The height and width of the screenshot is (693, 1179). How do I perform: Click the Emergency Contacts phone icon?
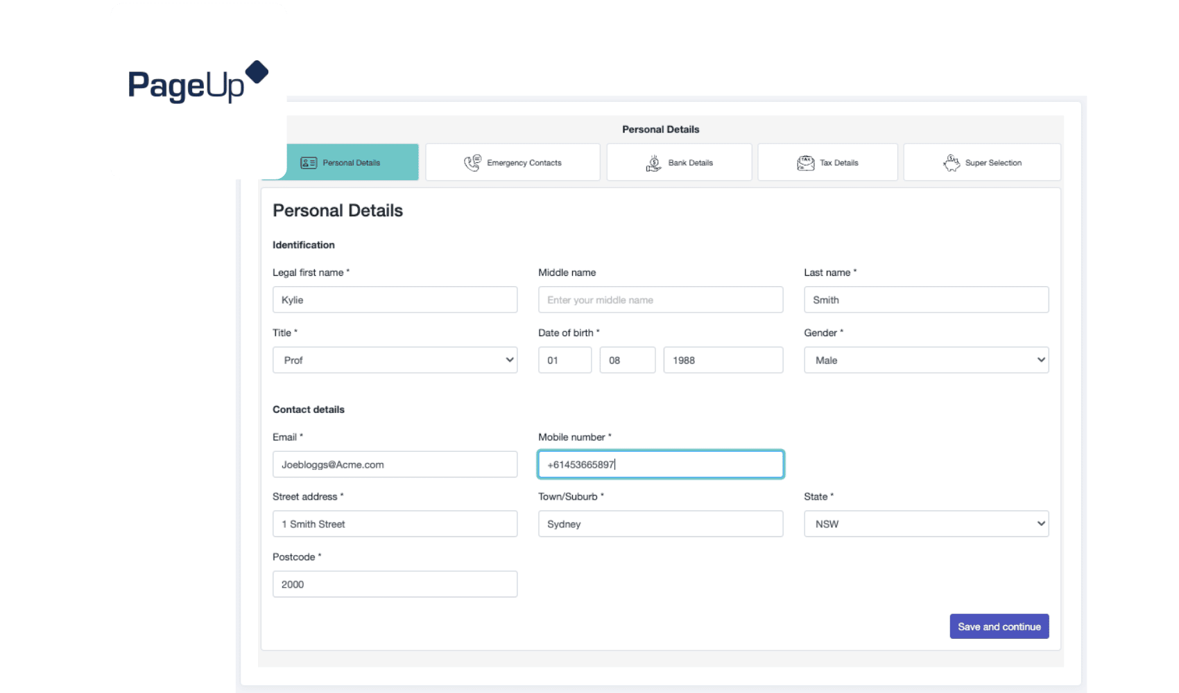coord(474,161)
